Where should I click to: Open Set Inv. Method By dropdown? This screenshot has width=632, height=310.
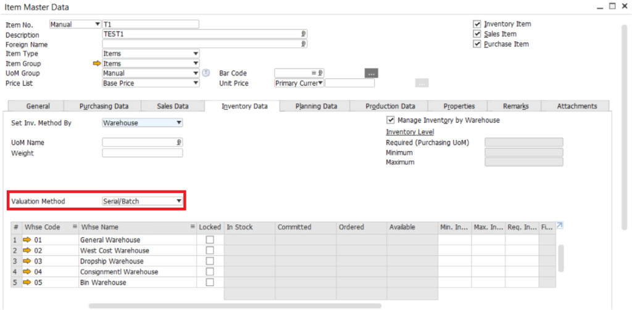143,123
